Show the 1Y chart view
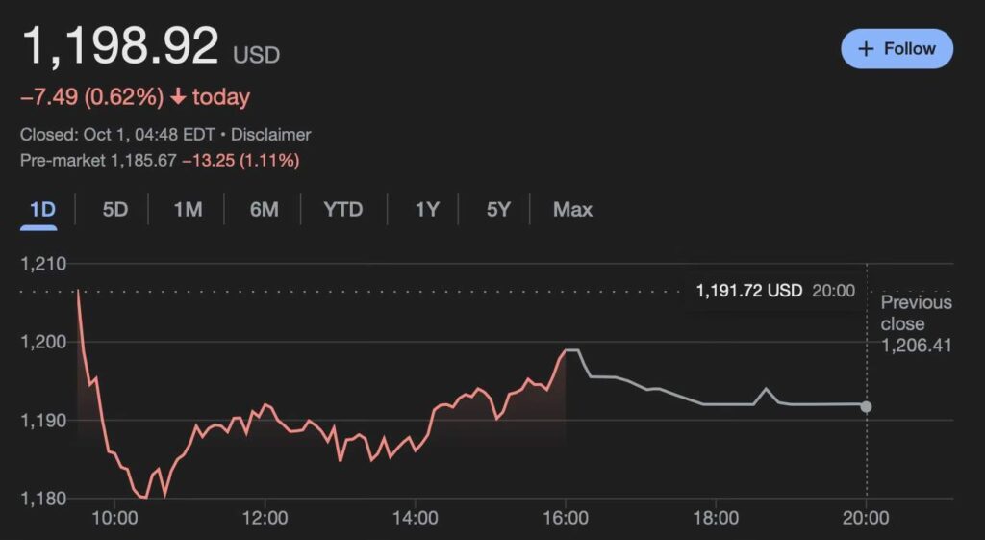The image size is (985, 540). (x=427, y=209)
